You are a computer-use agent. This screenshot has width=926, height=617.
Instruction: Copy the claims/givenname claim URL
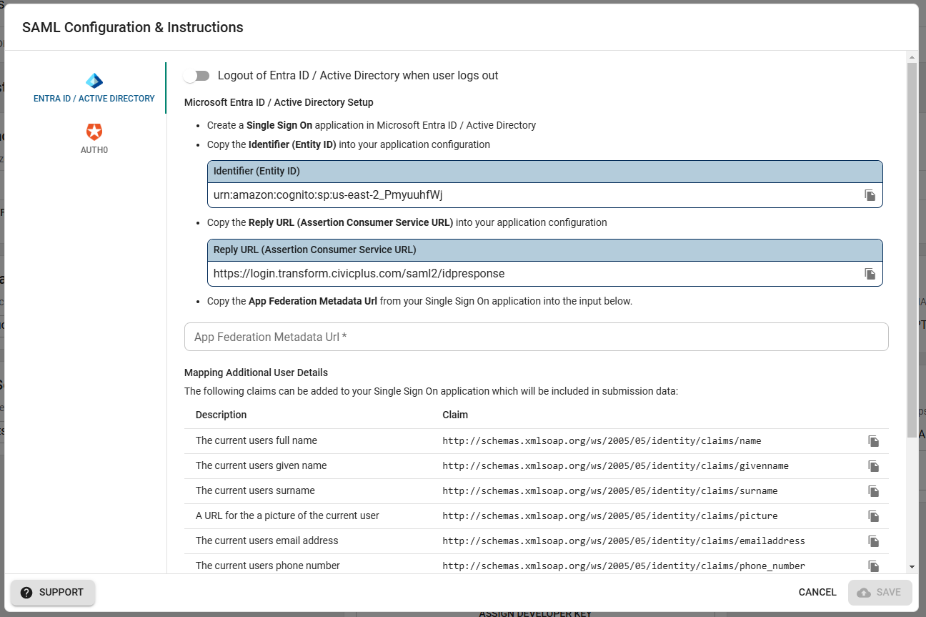873,466
